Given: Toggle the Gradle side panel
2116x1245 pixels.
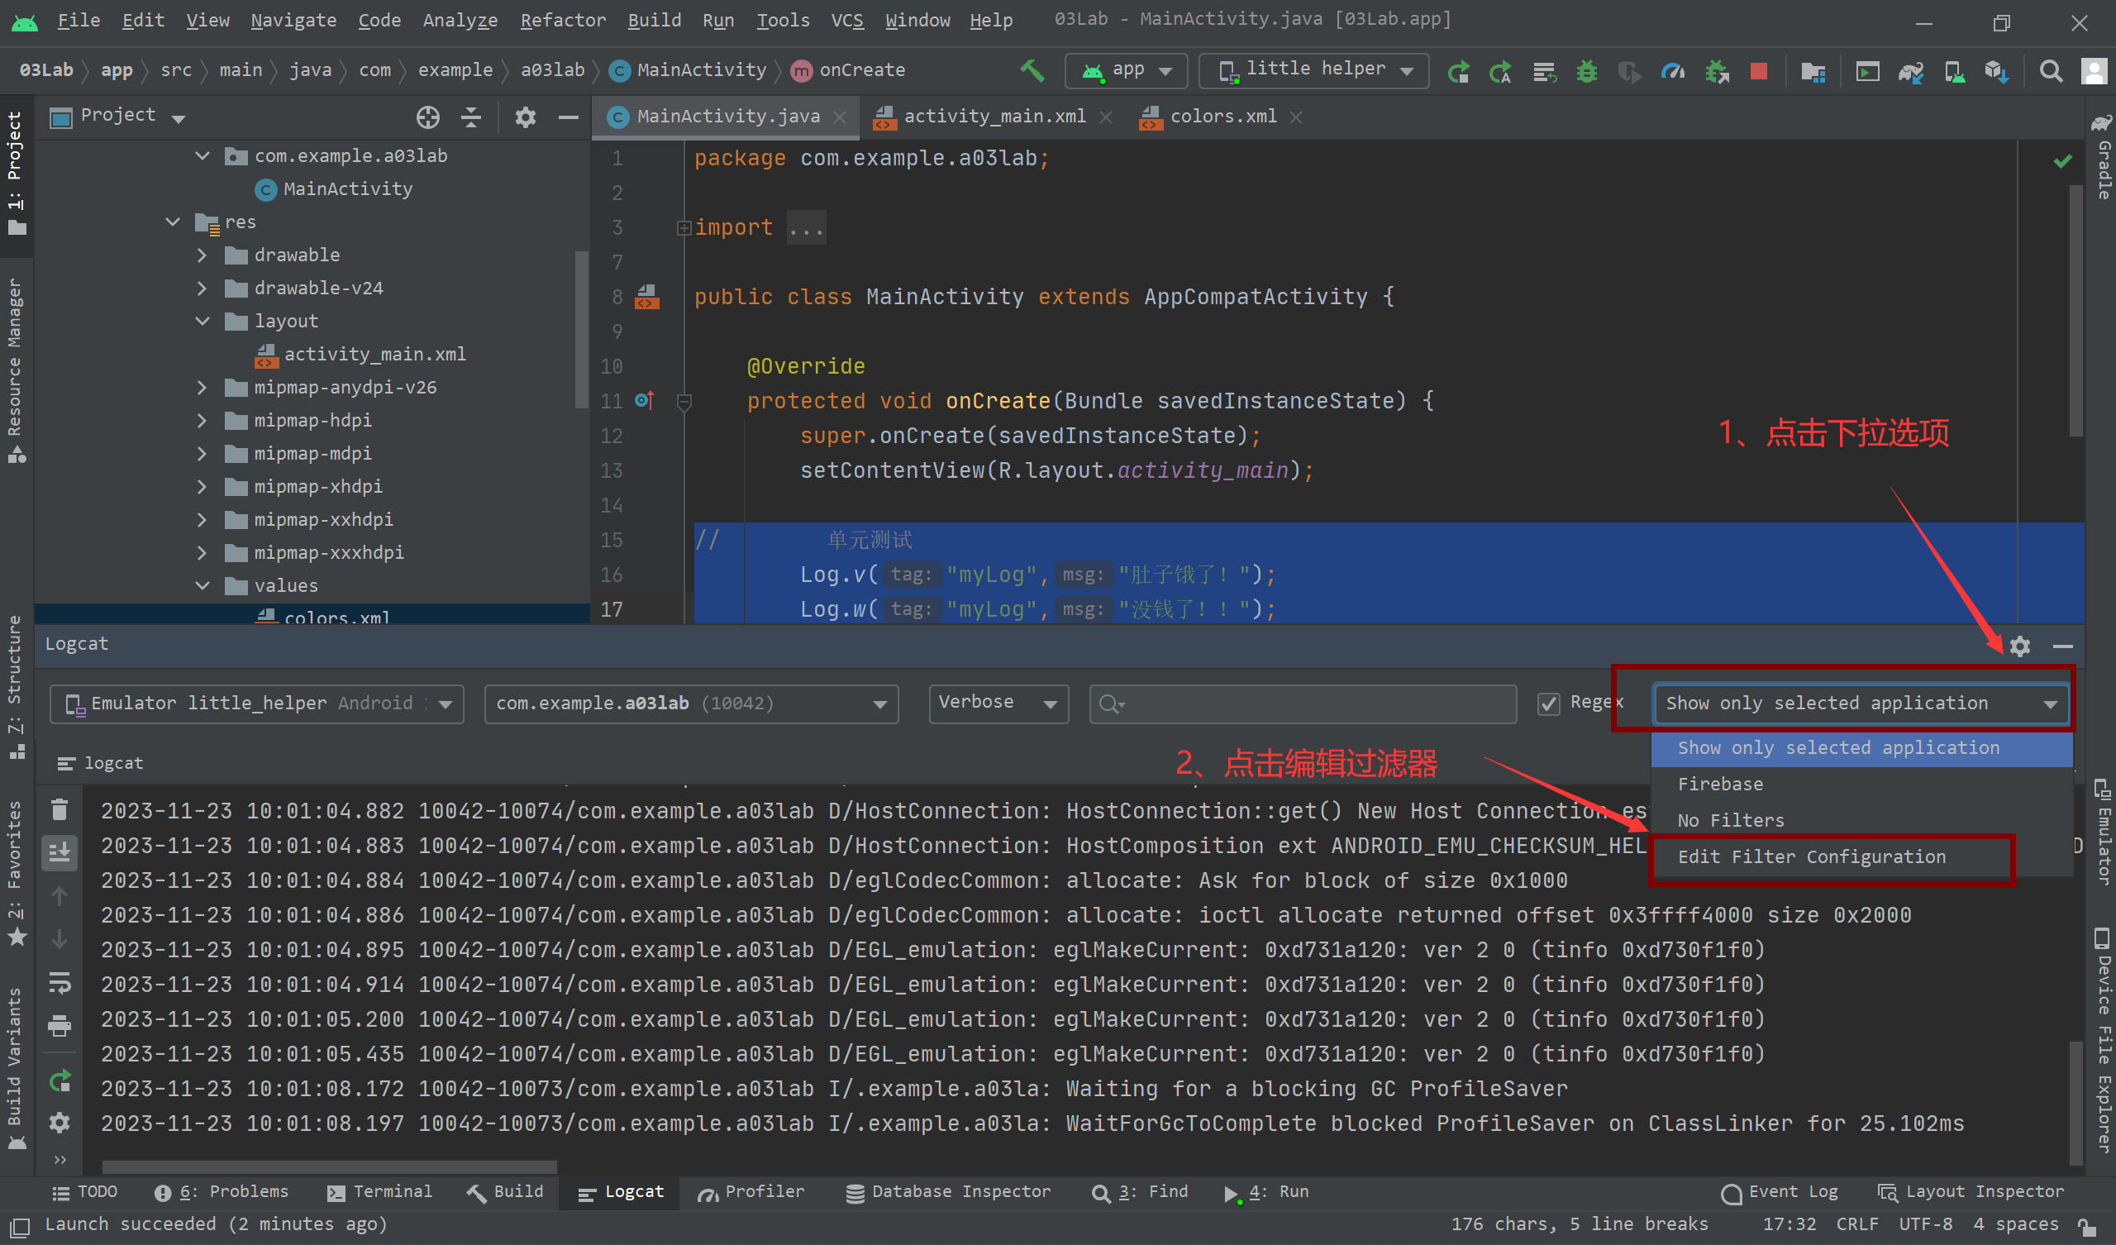Looking at the screenshot, I should click(x=2101, y=158).
